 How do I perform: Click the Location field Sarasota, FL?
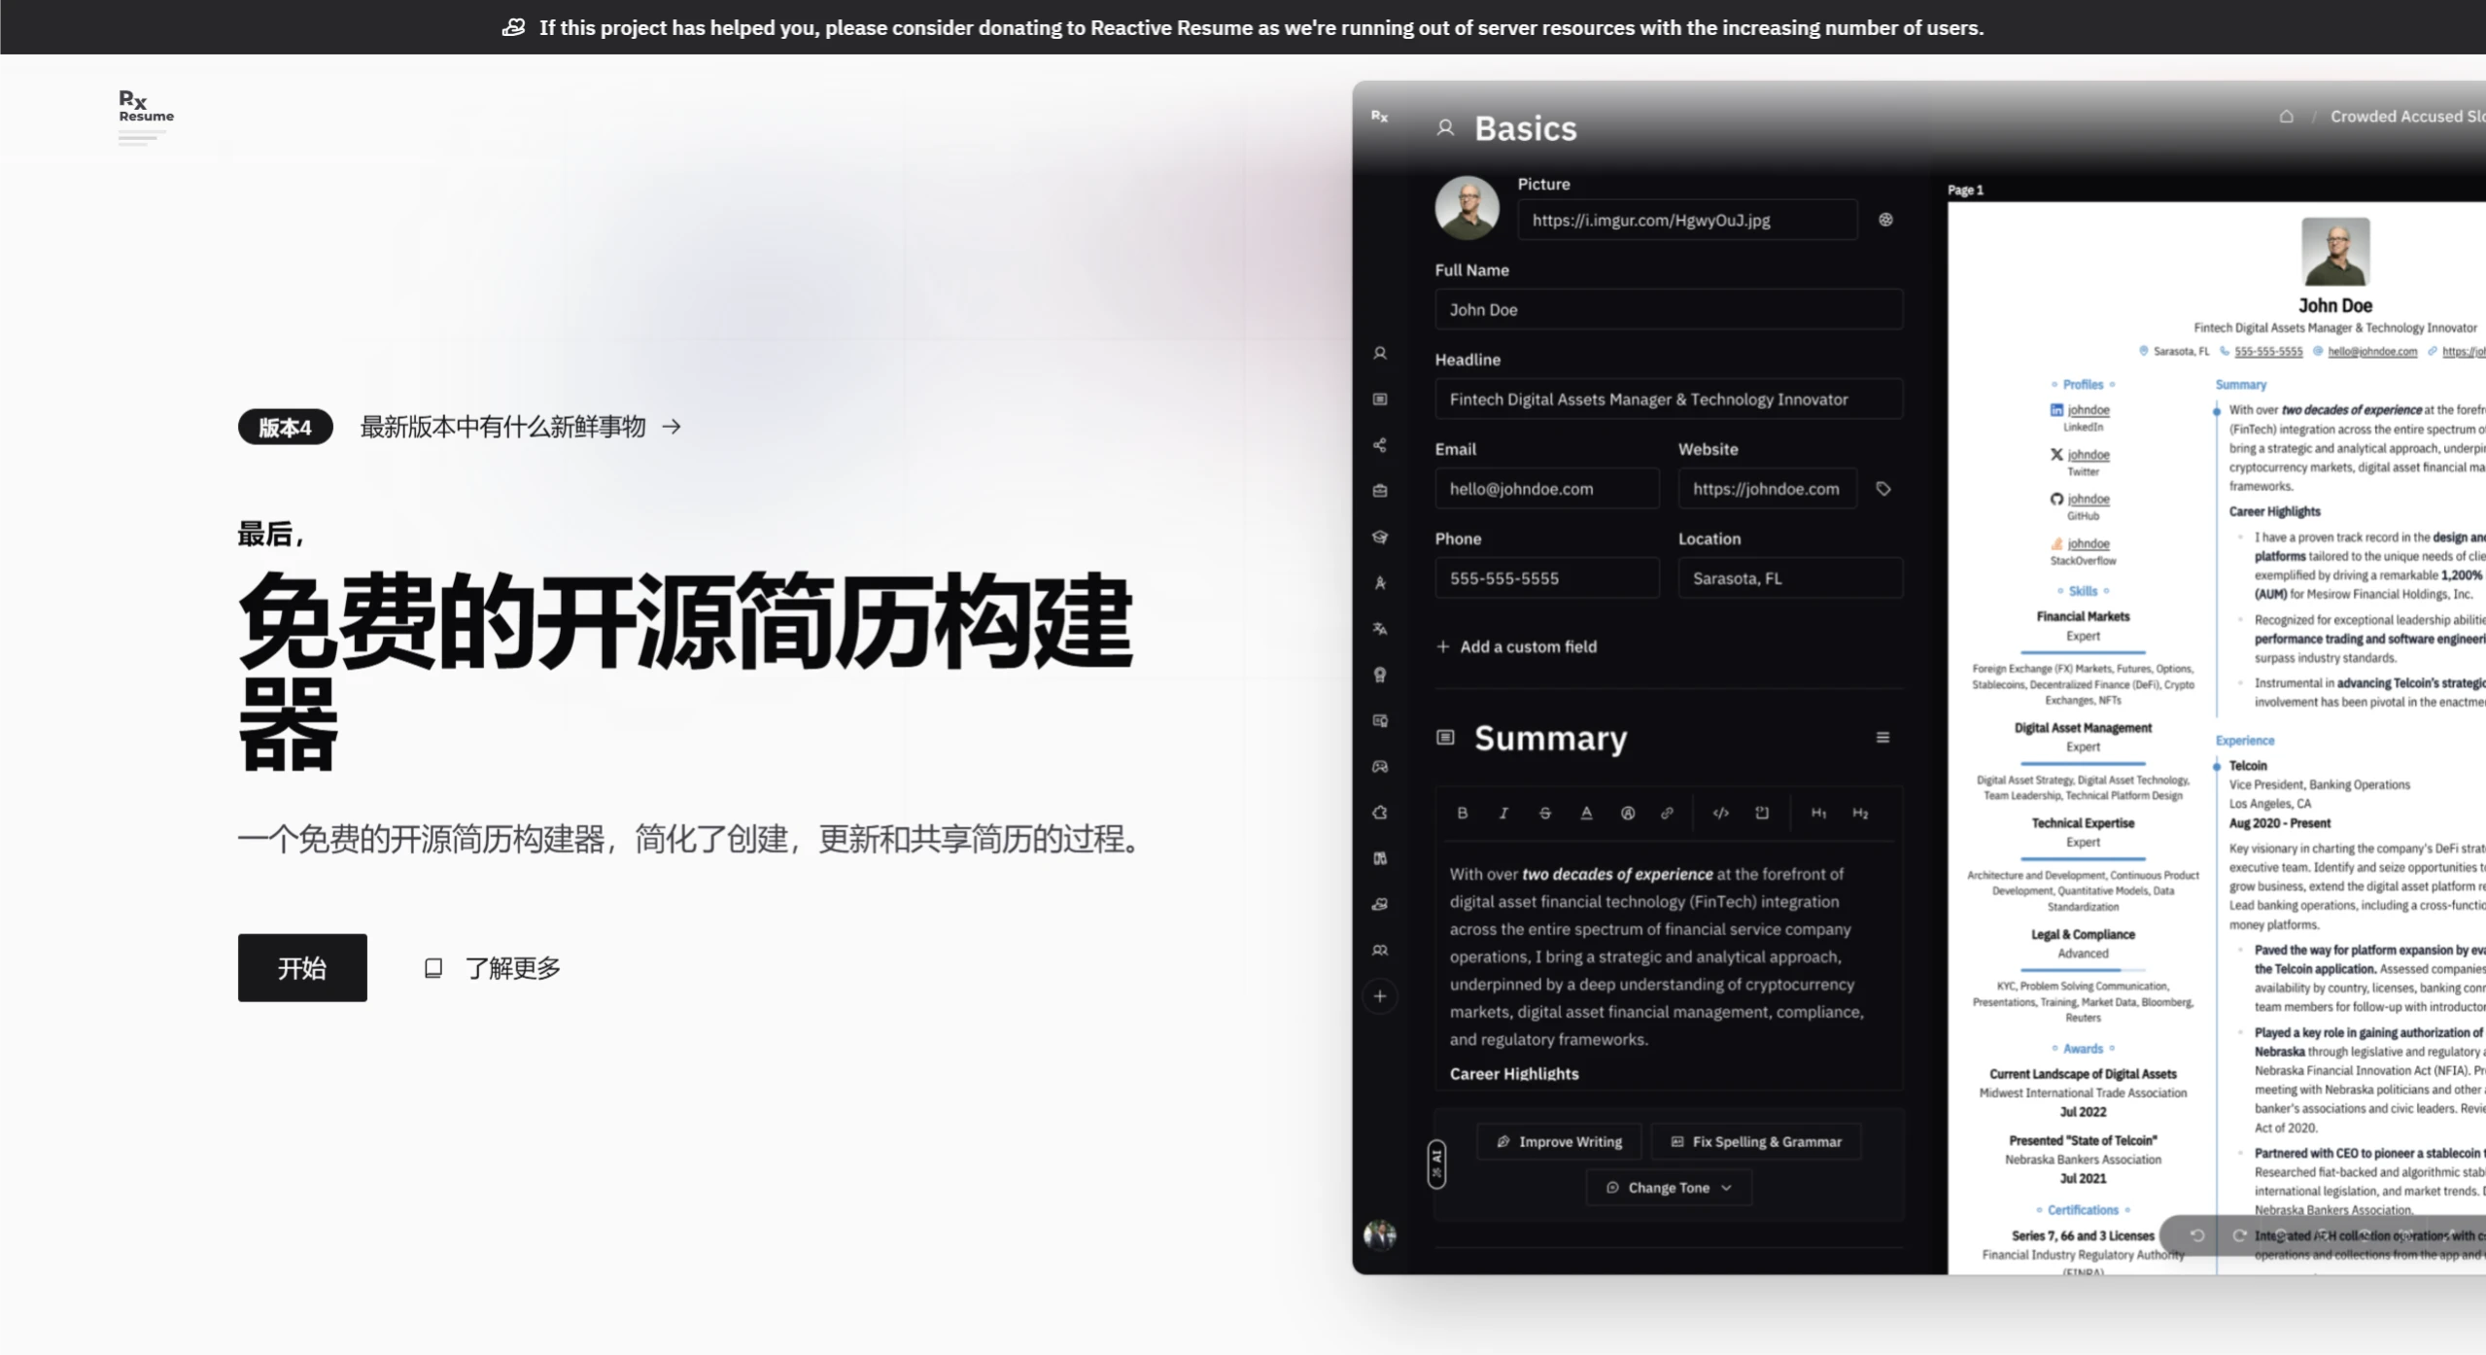point(1790,577)
